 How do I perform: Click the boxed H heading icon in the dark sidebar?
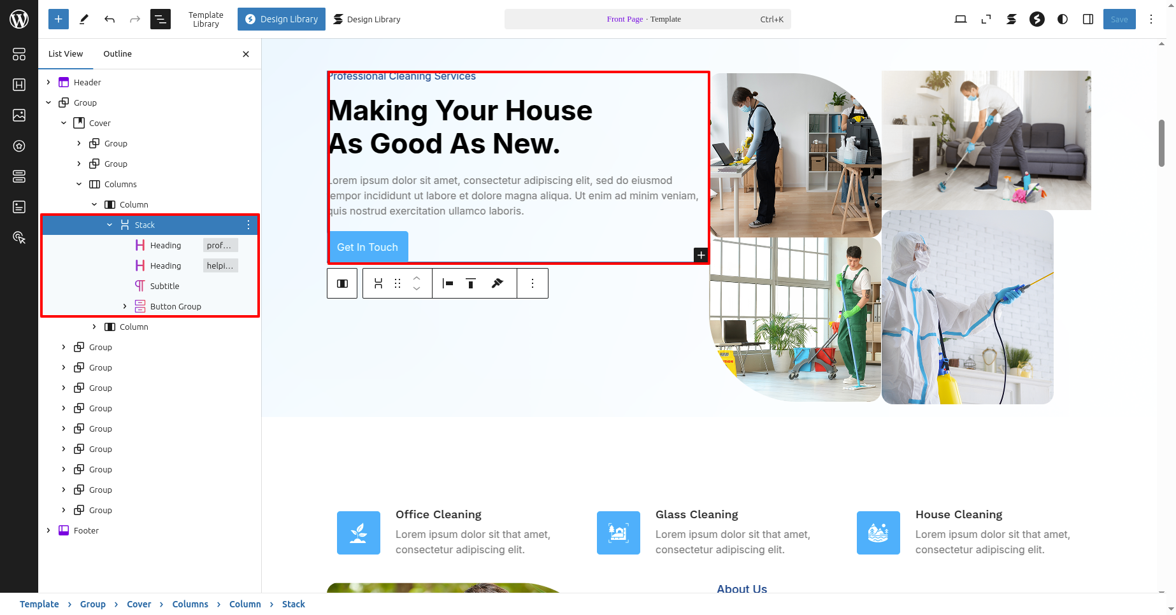point(19,85)
